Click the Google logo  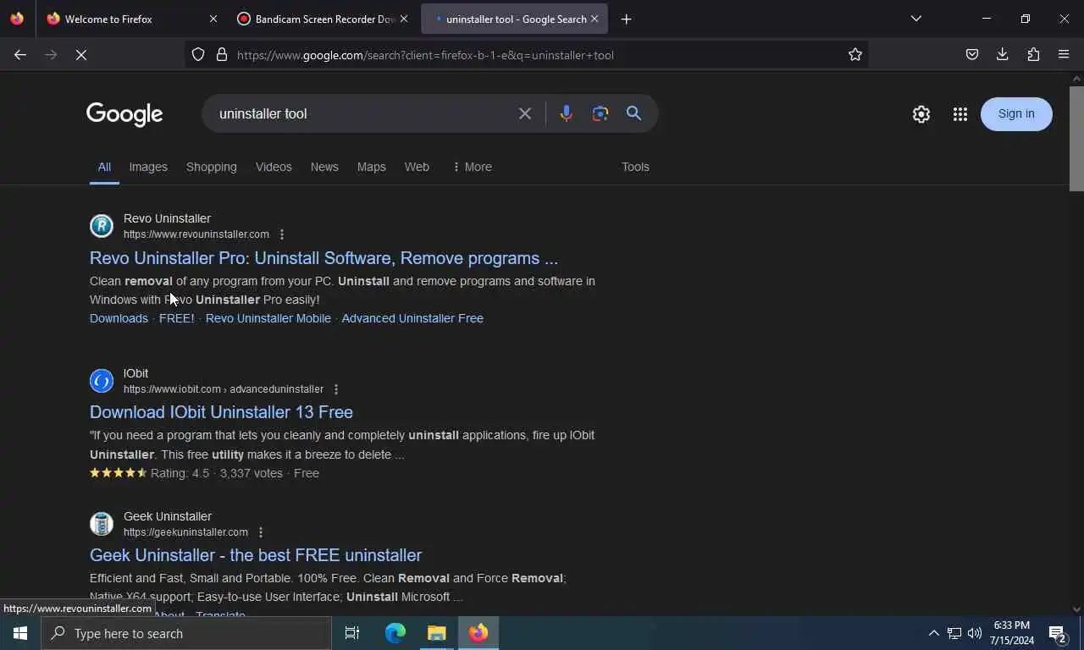tap(124, 114)
